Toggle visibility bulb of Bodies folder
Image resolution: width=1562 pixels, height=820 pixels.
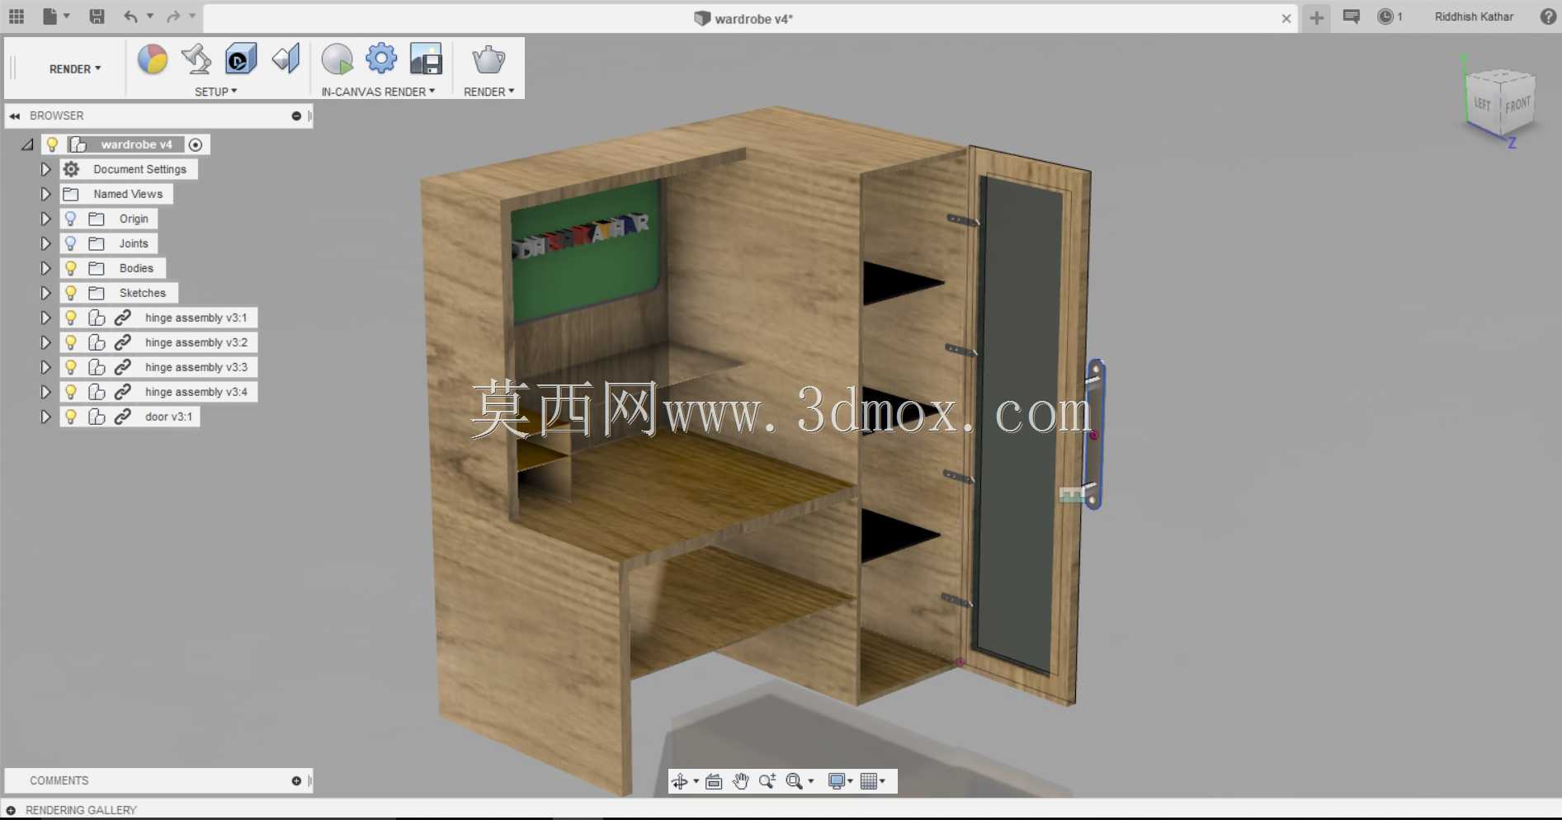[x=71, y=268]
